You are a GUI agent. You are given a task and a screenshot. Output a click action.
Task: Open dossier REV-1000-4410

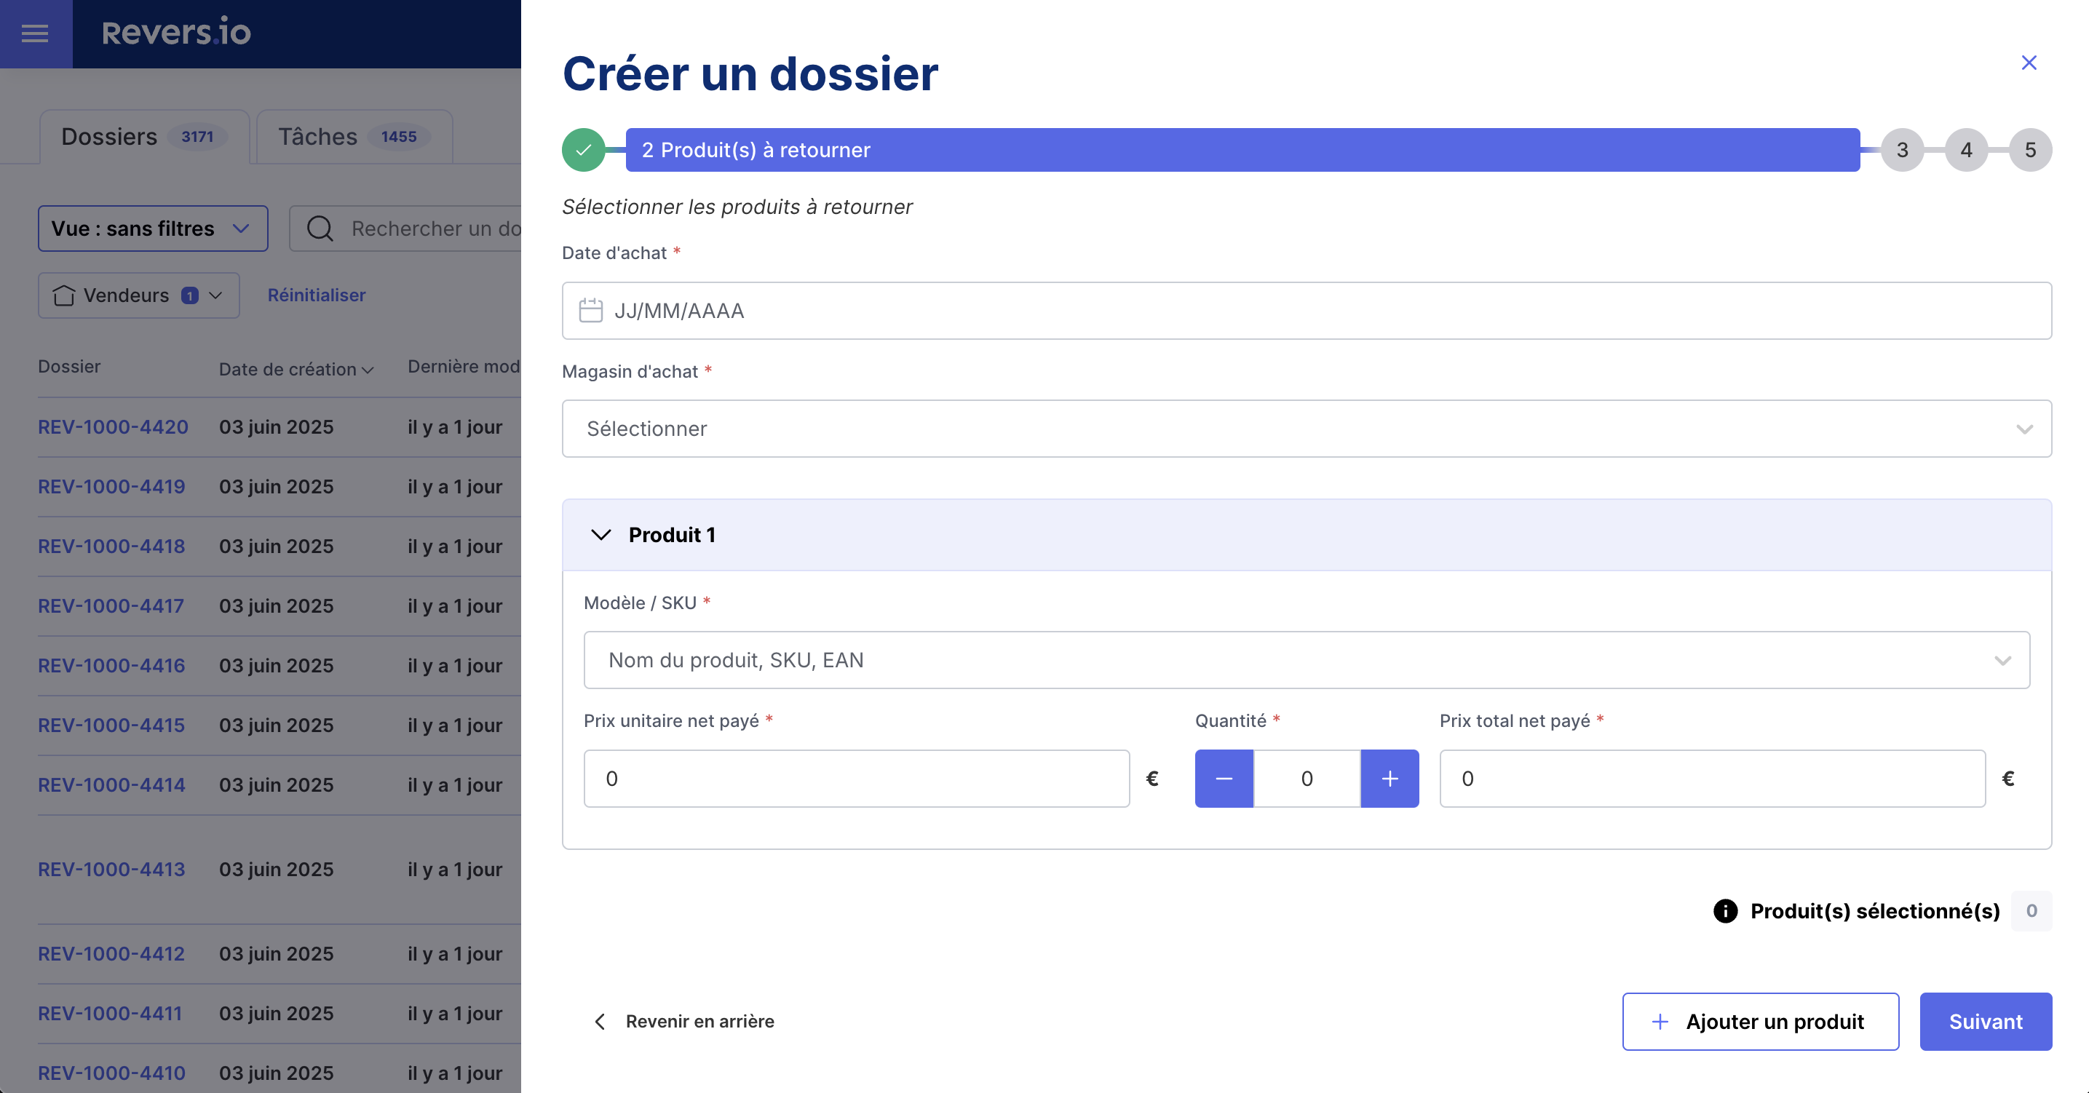(x=111, y=1073)
